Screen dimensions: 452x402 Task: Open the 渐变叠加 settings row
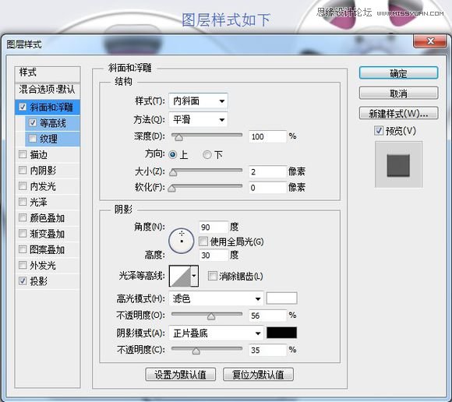48,234
